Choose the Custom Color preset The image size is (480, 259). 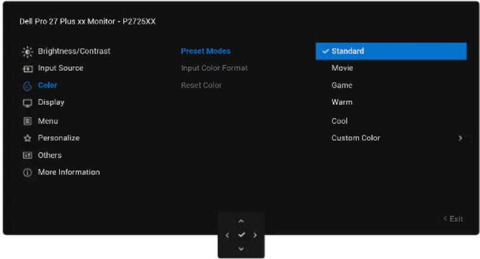click(356, 138)
